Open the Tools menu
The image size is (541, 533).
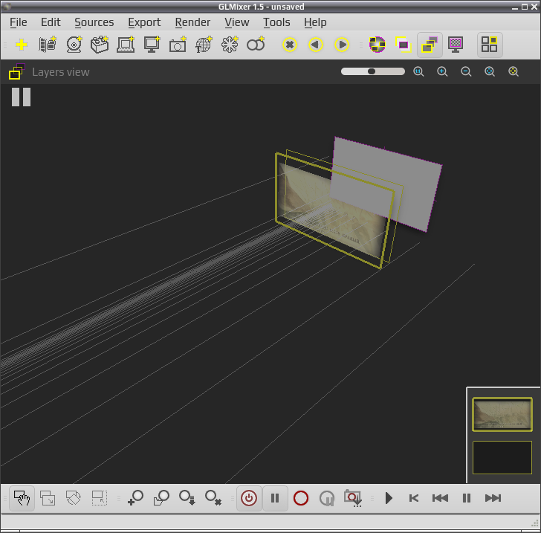[276, 22]
